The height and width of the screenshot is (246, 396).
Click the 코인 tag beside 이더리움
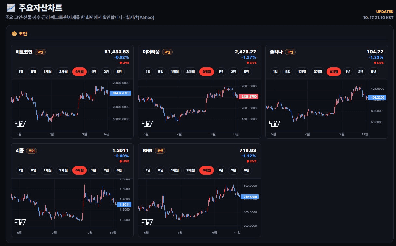pyautogui.click(x=167, y=52)
